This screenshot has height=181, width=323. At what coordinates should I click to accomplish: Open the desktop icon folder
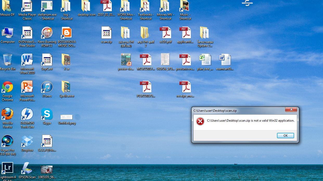pos(87,6)
